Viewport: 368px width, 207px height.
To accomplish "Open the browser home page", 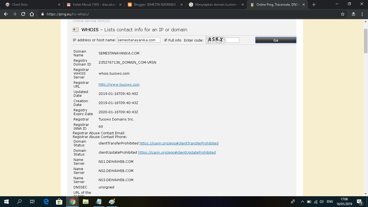I will 32,14.
